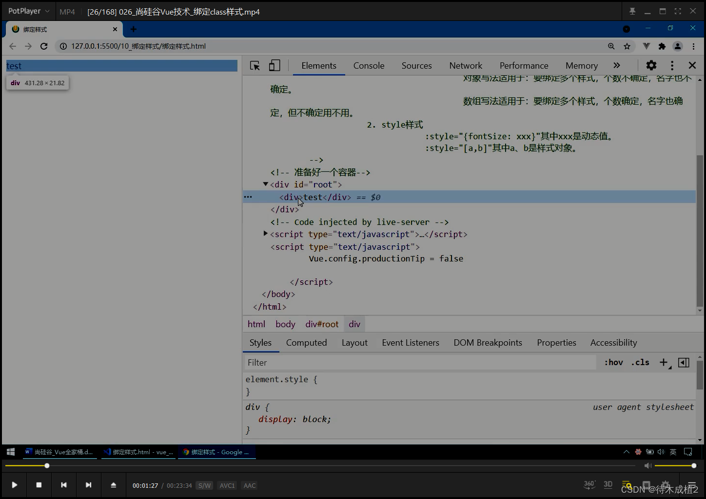Click the PotPlayer volume slider handle
Screen dimensions: 706x499
[694, 466]
